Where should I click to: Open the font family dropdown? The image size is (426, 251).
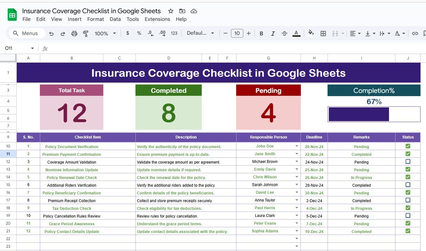200,33
